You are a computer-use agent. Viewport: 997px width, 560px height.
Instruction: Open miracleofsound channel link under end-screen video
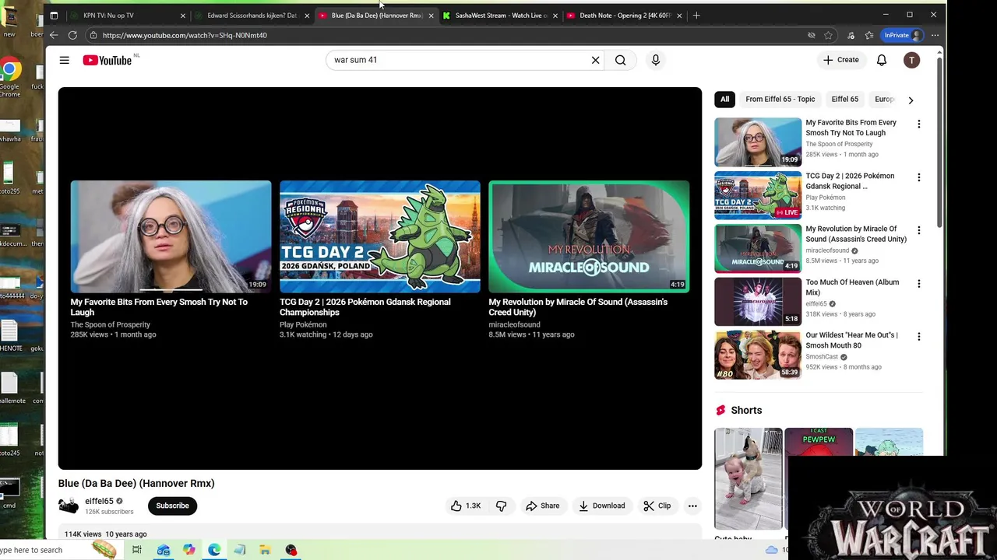[x=514, y=324]
